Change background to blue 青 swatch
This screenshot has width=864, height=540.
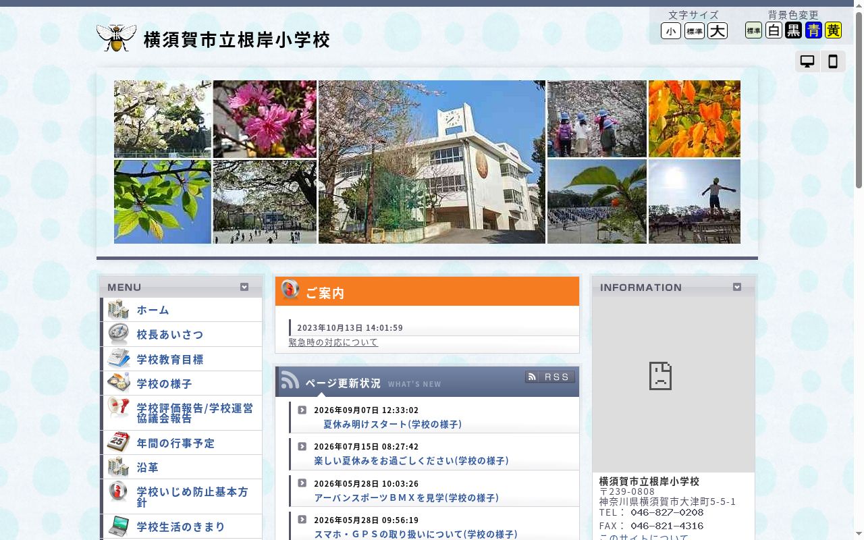tap(813, 30)
